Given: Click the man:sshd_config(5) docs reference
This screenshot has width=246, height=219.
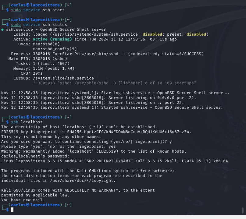Looking at the screenshot, I should click(55, 49).
